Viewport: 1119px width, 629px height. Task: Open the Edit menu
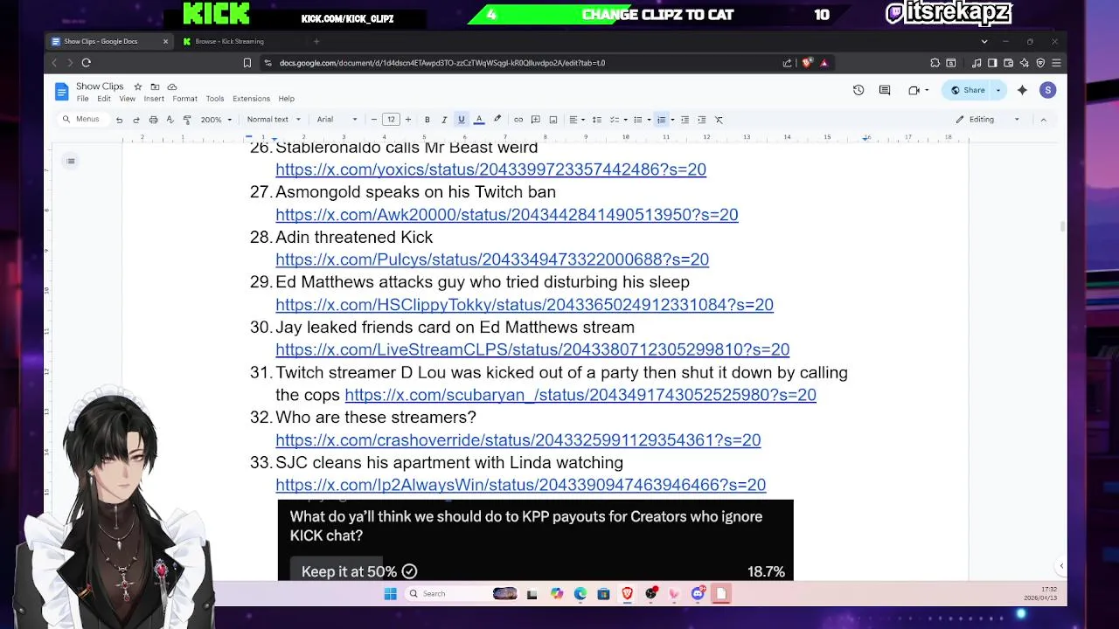[x=104, y=99]
